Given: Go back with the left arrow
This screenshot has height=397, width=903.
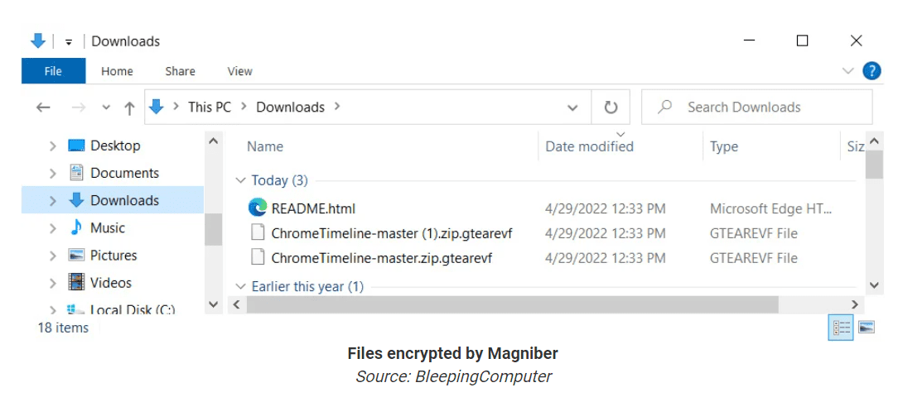Looking at the screenshot, I should point(43,107).
